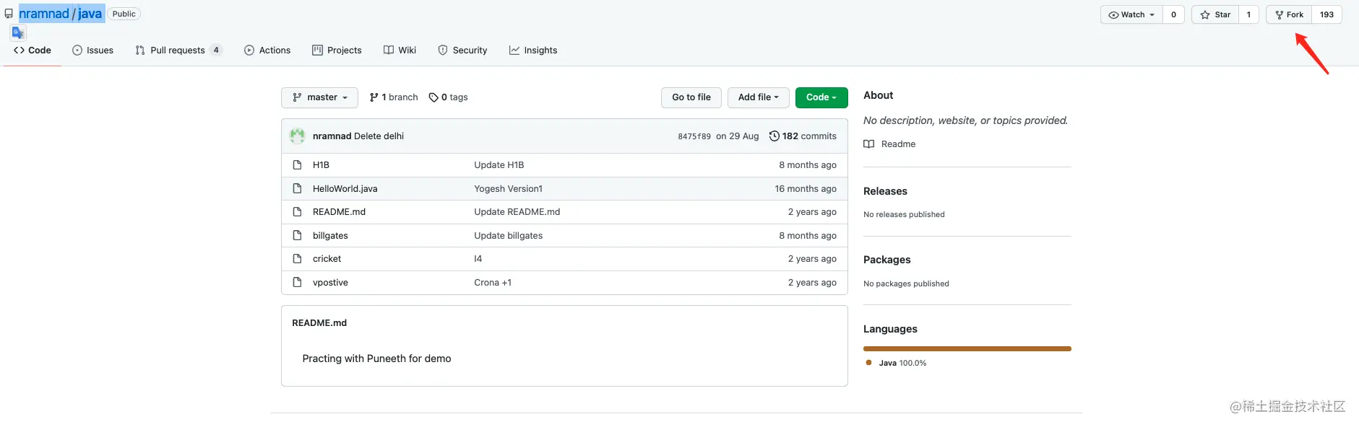Open the H1B file
1359x427 pixels.
coord(321,165)
